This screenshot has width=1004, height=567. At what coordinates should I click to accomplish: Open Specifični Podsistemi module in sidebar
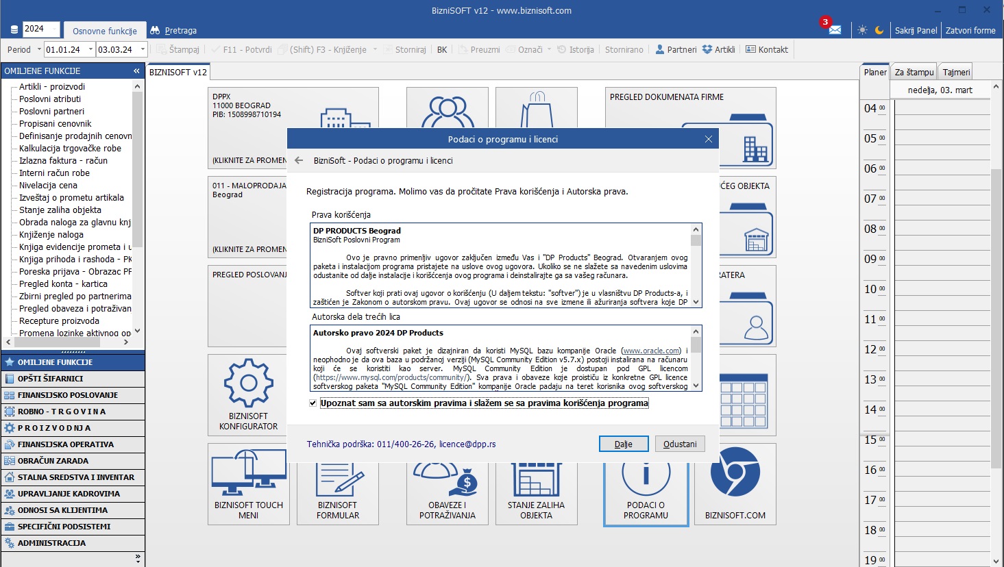pyautogui.click(x=73, y=527)
